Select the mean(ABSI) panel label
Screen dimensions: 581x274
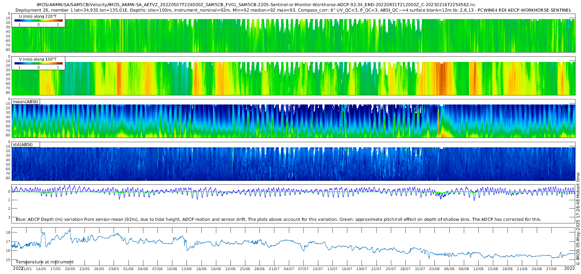[x=25, y=102]
